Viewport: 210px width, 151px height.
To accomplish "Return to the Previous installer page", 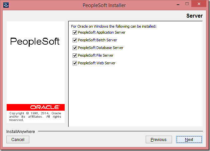I will 159,139.
